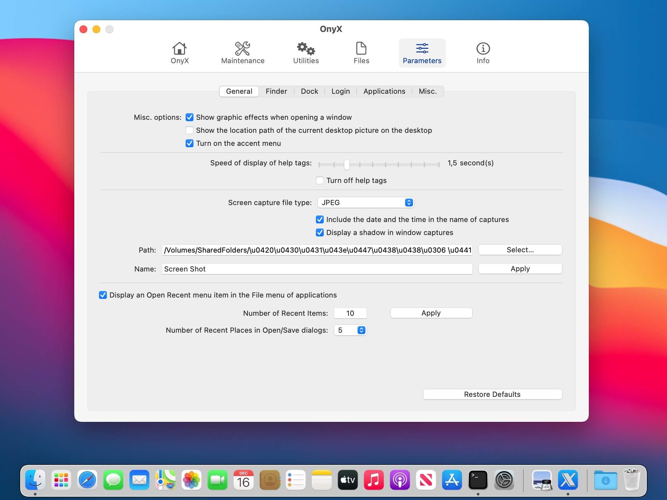Go to the OnyX home section
The height and width of the screenshot is (500, 667).
[x=179, y=53]
